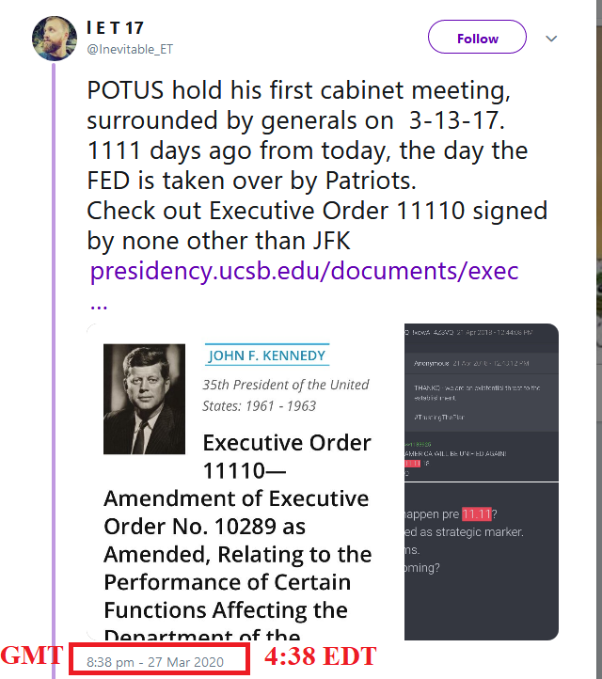The width and height of the screenshot is (602, 679).
Task: Click the Follow button
Action: click(x=477, y=39)
